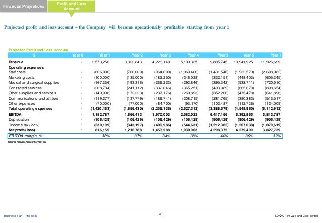Click the EBITDA row label
322x223 pixels.
coord(15,114)
